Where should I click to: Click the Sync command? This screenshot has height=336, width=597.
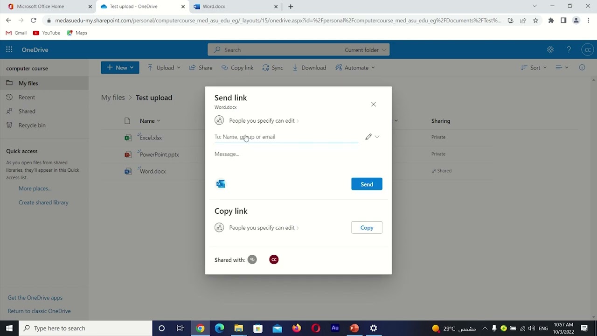pyautogui.click(x=273, y=68)
